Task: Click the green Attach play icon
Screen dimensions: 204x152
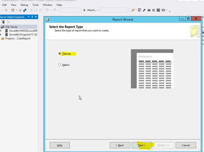Action: [85, 10]
